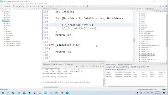The width and height of the screenshot is (168, 95).
Task: Click the FLASH row in Build Analyzer
Action: [136, 76]
